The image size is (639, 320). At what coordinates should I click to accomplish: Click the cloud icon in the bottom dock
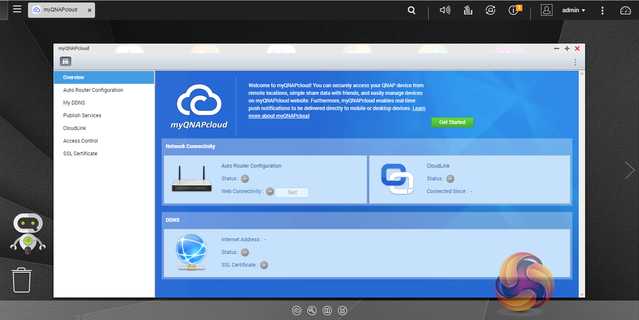point(297,311)
